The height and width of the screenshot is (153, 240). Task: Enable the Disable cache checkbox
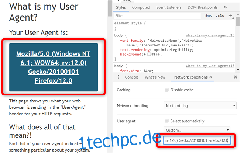[x=167, y=90]
